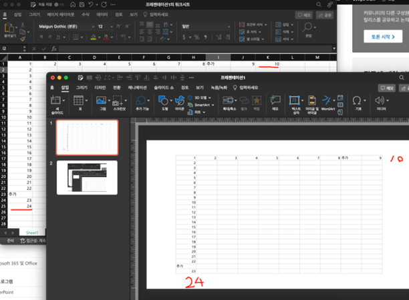
Task: Open the fill color dropdown arrow in Excel
Action: [x=99, y=37]
